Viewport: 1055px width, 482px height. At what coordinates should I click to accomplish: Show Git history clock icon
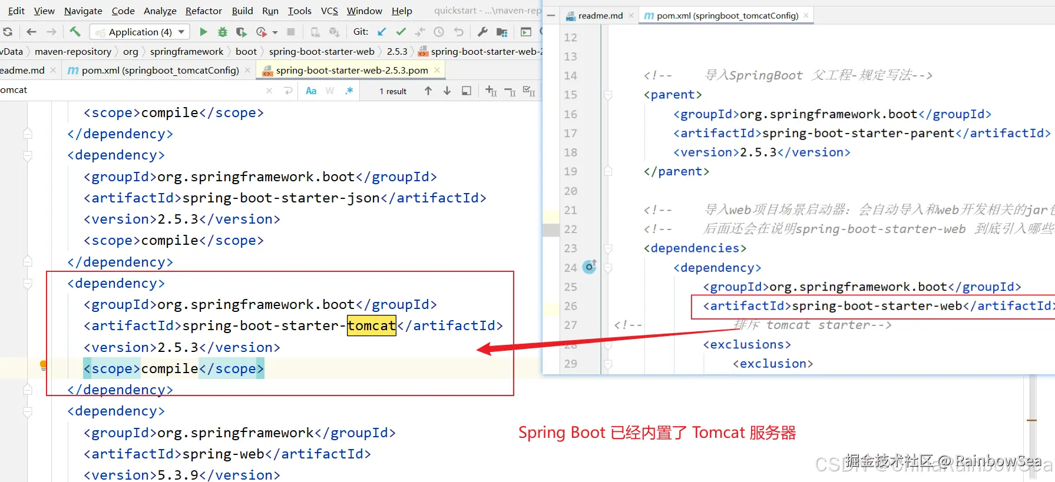click(x=439, y=32)
